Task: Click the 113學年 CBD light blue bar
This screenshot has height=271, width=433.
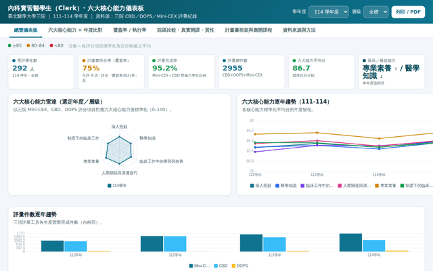Action: (275, 245)
